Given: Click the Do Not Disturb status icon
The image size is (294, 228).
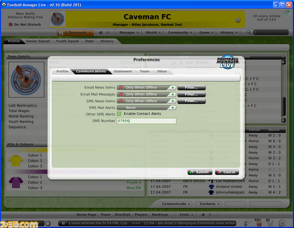Looking at the screenshot, I should tap(10, 24).
